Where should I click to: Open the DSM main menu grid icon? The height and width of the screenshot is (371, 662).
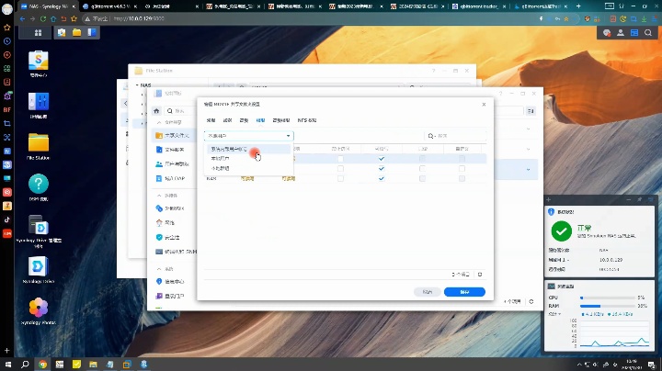38,32
